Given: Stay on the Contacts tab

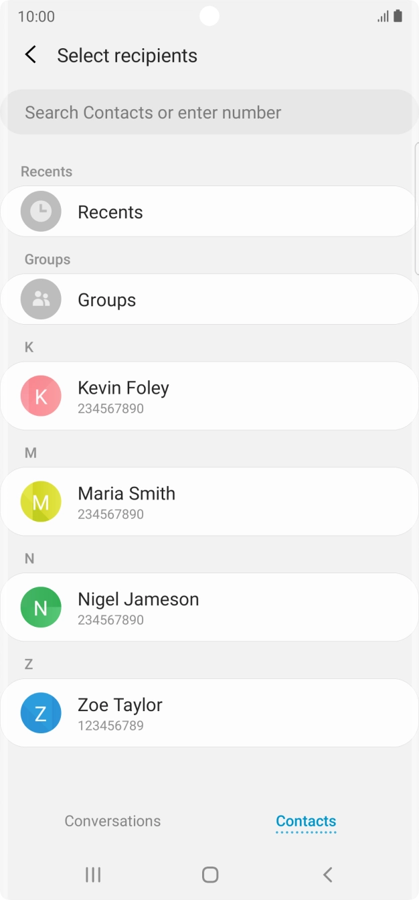Looking at the screenshot, I should coord(306,821).
